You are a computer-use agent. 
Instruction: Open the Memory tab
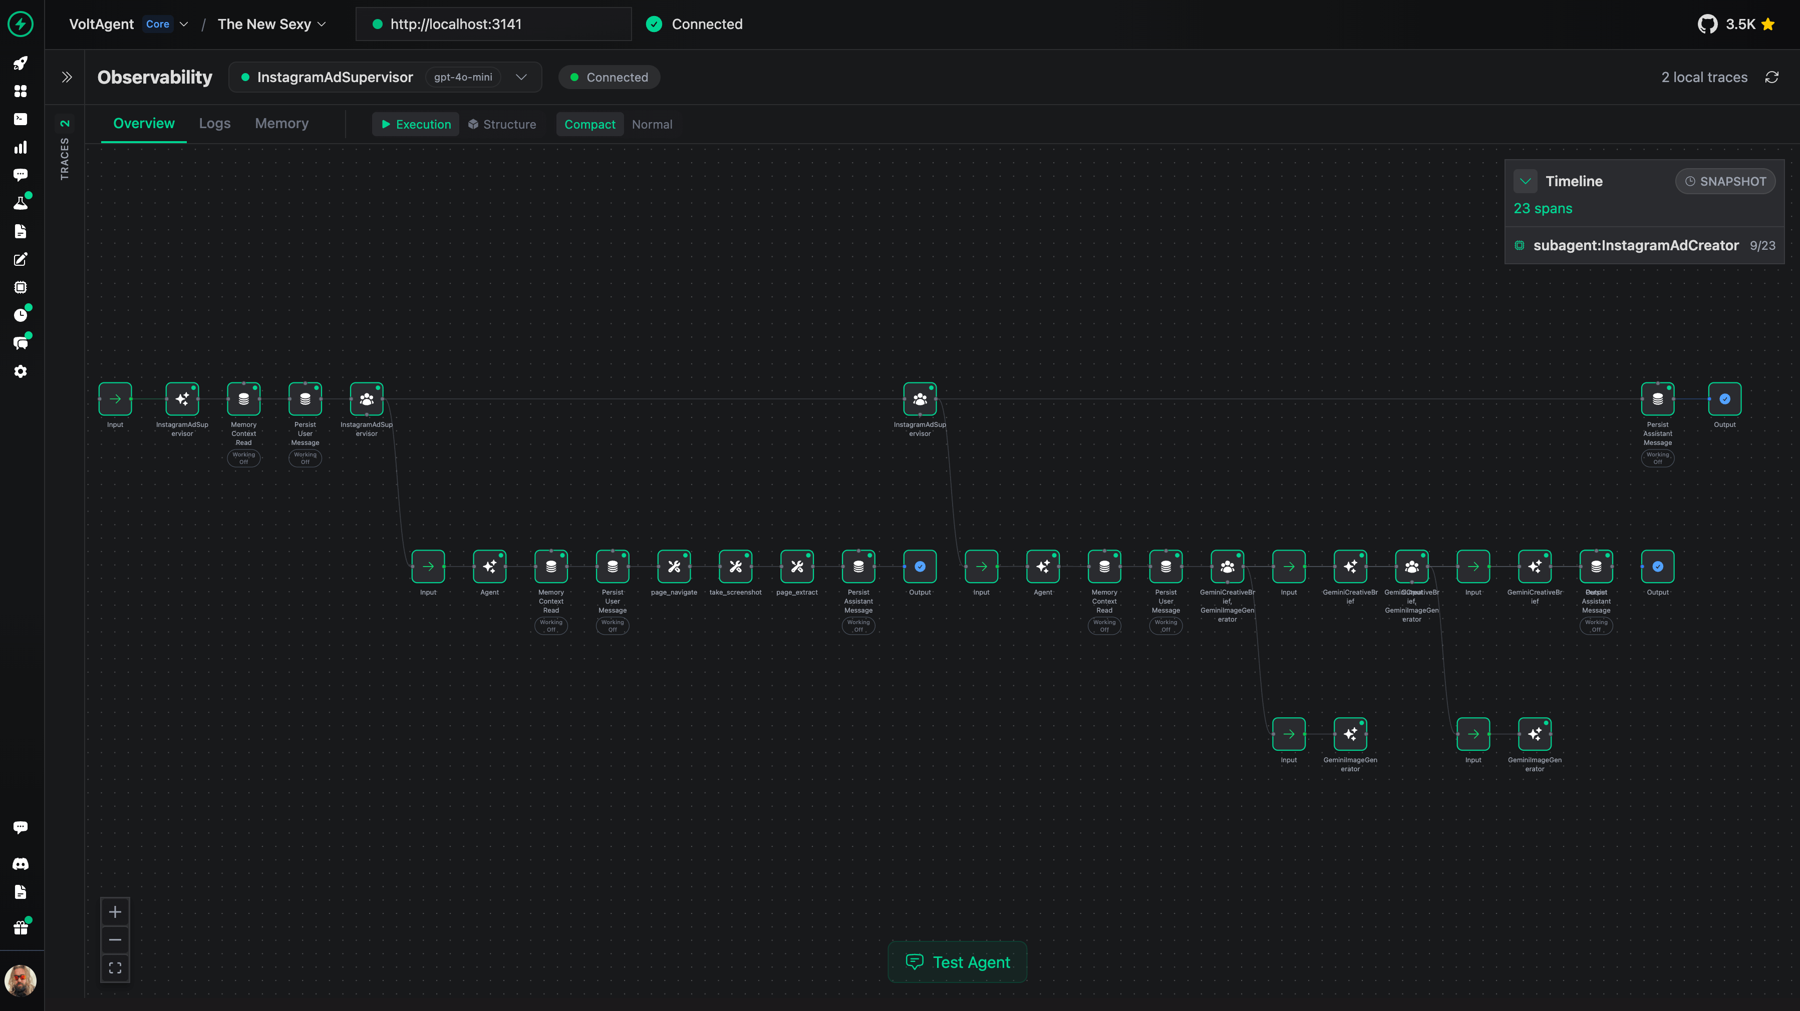(281, 124)
